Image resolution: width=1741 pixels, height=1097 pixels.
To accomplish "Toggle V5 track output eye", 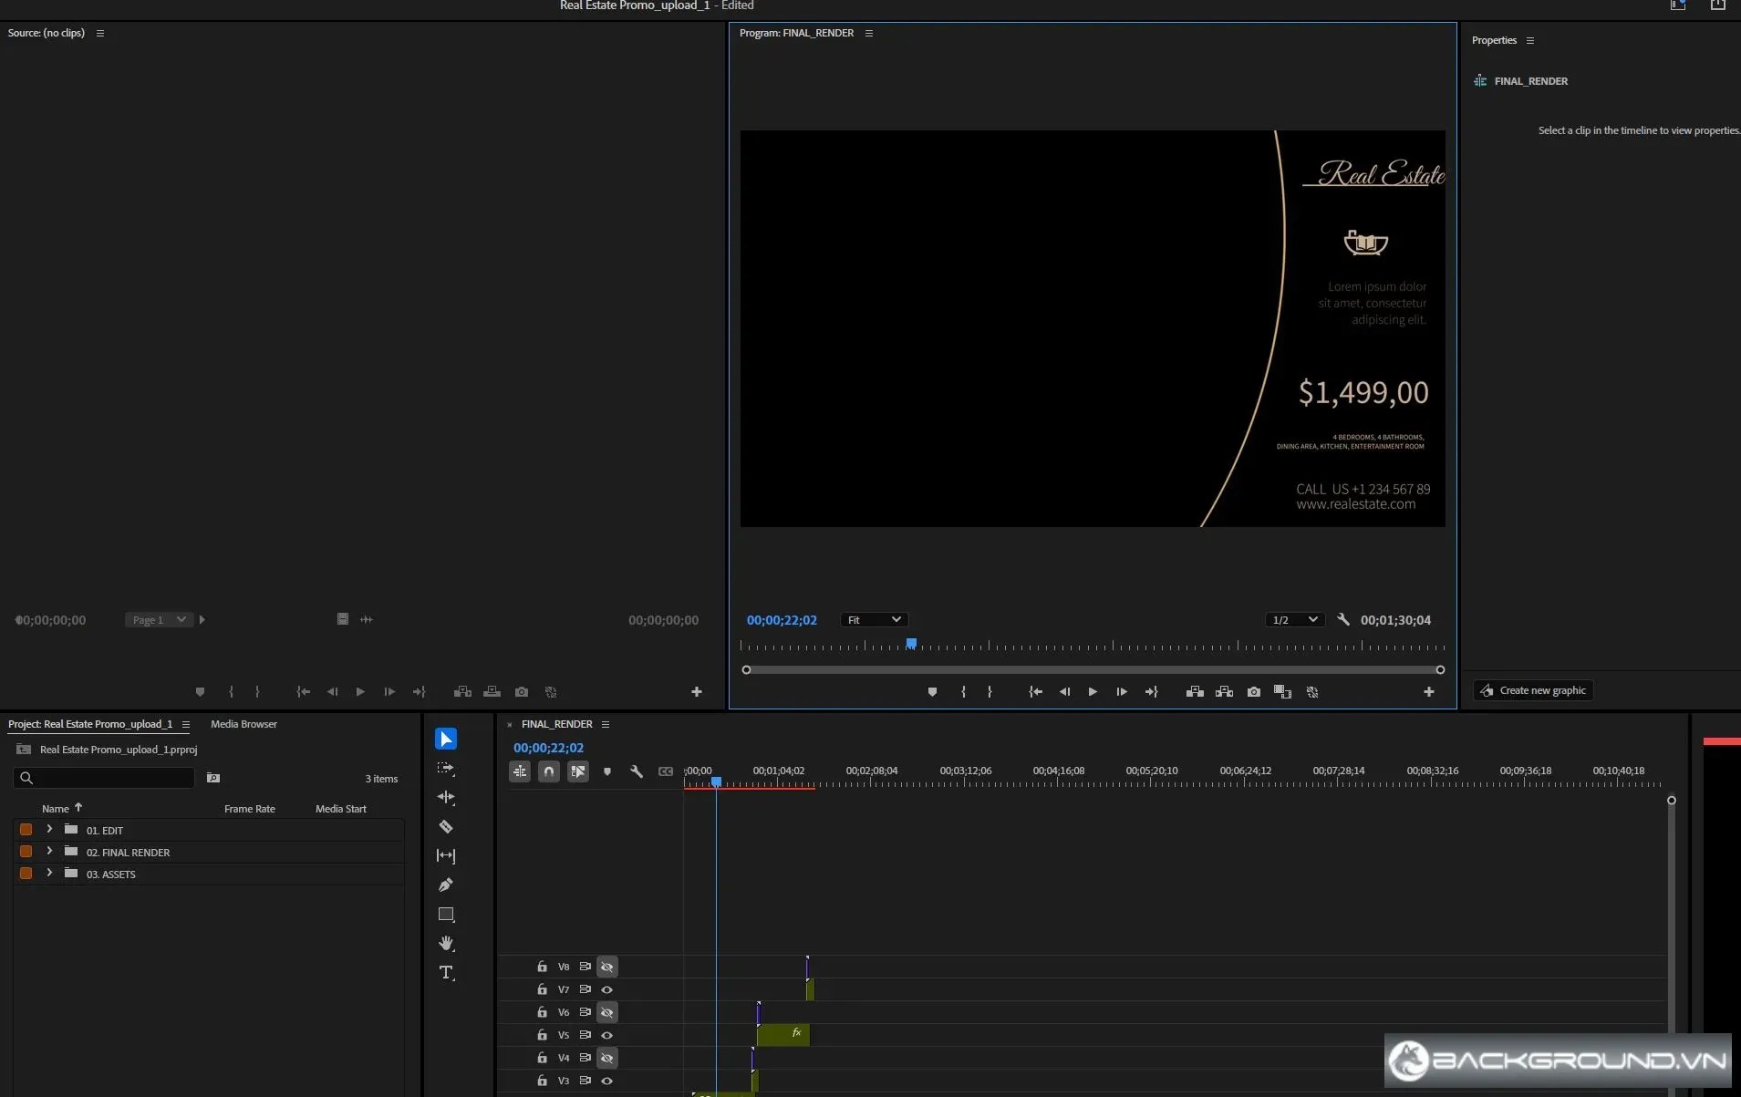I will (x=607, y=1035).
